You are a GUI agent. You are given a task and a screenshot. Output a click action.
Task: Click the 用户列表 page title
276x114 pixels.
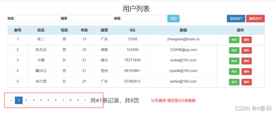tap(136, 9)
